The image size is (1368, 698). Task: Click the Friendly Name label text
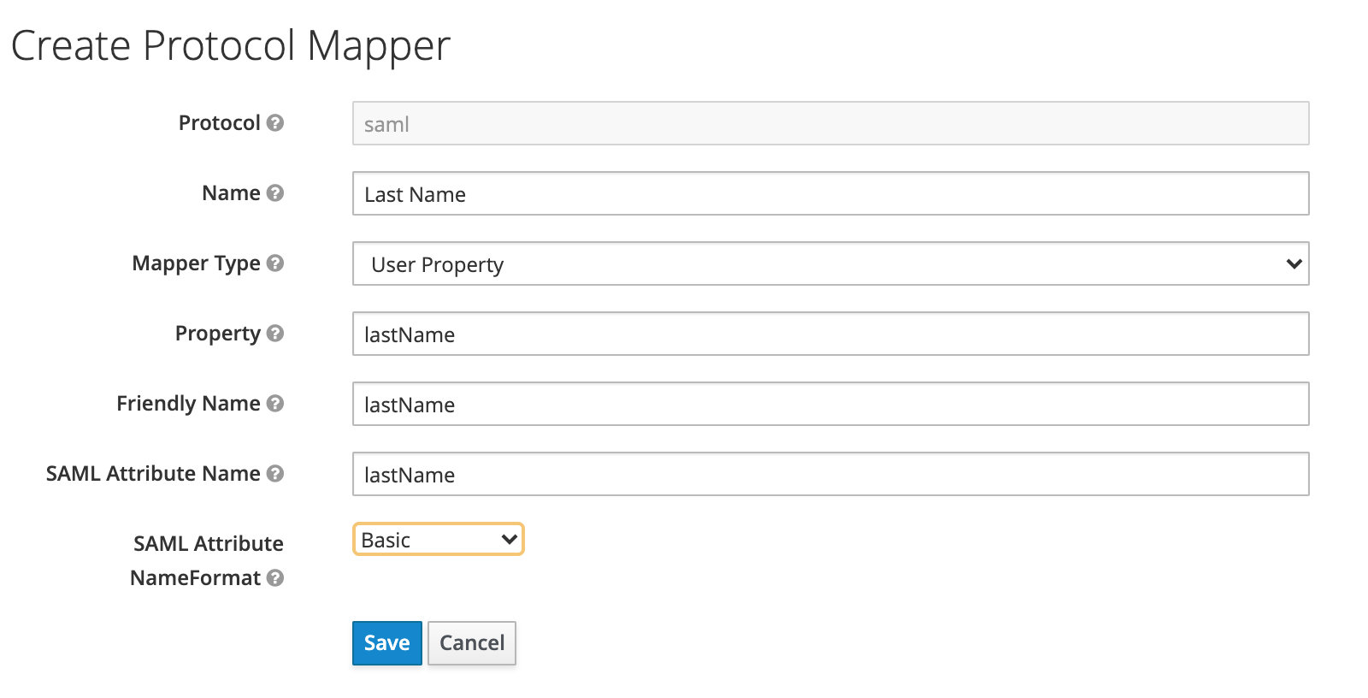[188, 404]
